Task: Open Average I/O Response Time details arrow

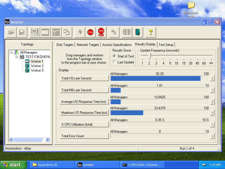Action: (x=212, y=102)
